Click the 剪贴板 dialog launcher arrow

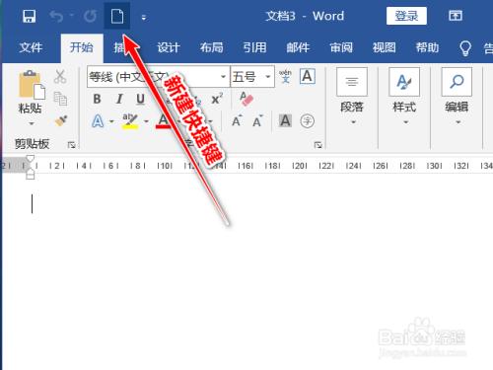[x=71, y=145]
